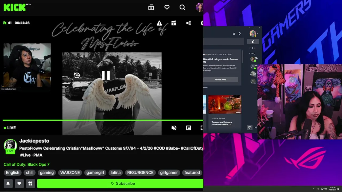342x192 pixels.
Task: Open the Kick user profile avatar
Action: (x=199, y=7)
